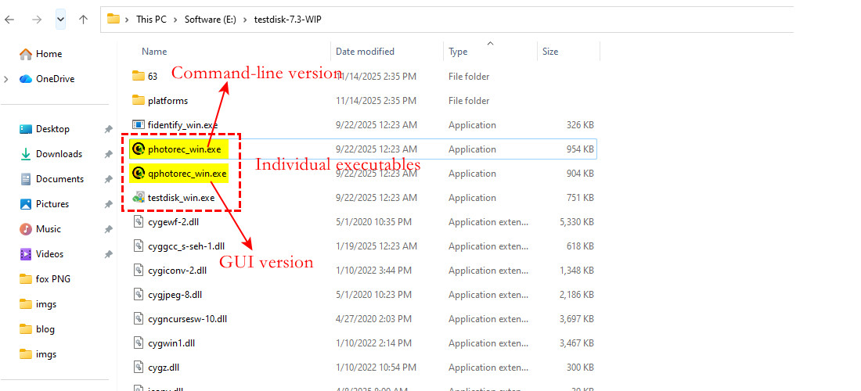Screen dimensions: 861x391
Task: Navigate up one folder level
Action: (x=84, y=20)
